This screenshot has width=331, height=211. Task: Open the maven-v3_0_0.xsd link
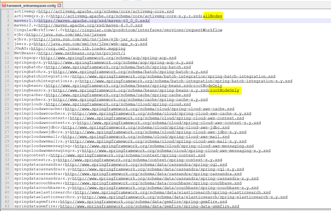(93, 21)
